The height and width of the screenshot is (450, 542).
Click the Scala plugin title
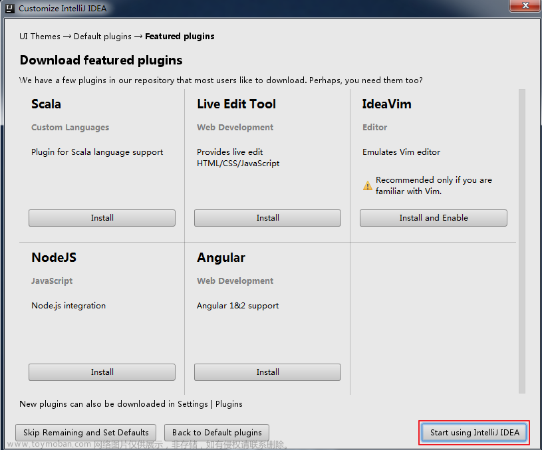(46, 104)
